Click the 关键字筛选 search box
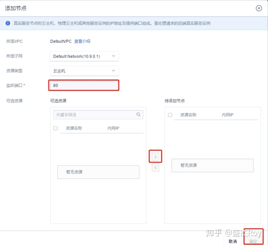 coord(98,115)
